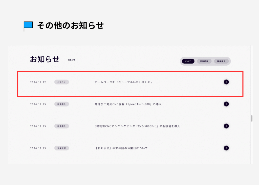The width and height of the screenshot is (259, 185).
Task: Click the 設備導入 tag in the XYZ-5000Pro row
Action: (x=61, y=126)
